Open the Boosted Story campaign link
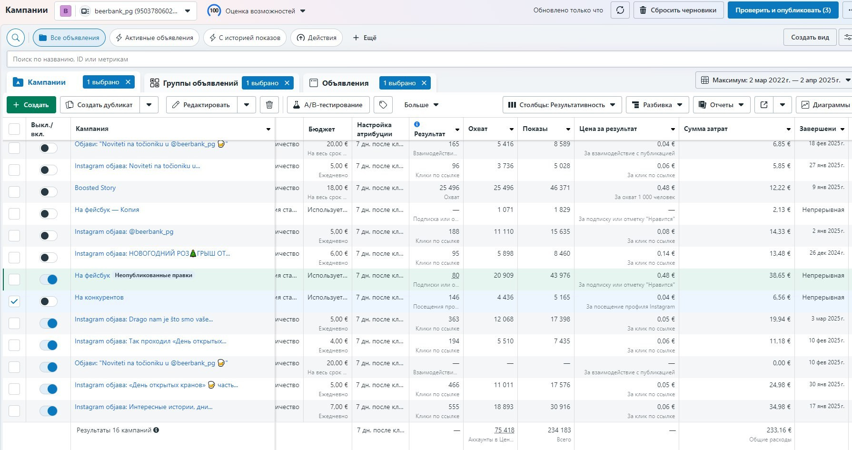This screenshot has height=450, width=852. 95,188
